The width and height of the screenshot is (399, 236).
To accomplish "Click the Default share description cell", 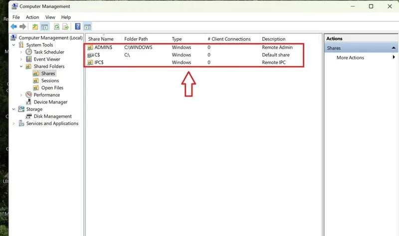I will pos(276,55).
